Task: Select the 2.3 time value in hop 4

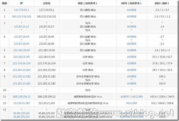Action: pyautogui.click(x=162, y=44)
